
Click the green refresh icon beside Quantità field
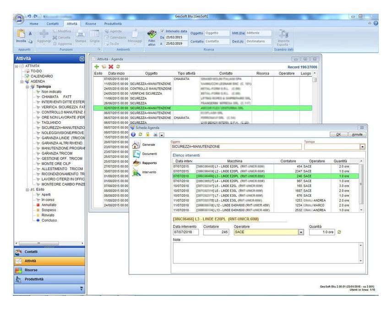coord(339,232)
